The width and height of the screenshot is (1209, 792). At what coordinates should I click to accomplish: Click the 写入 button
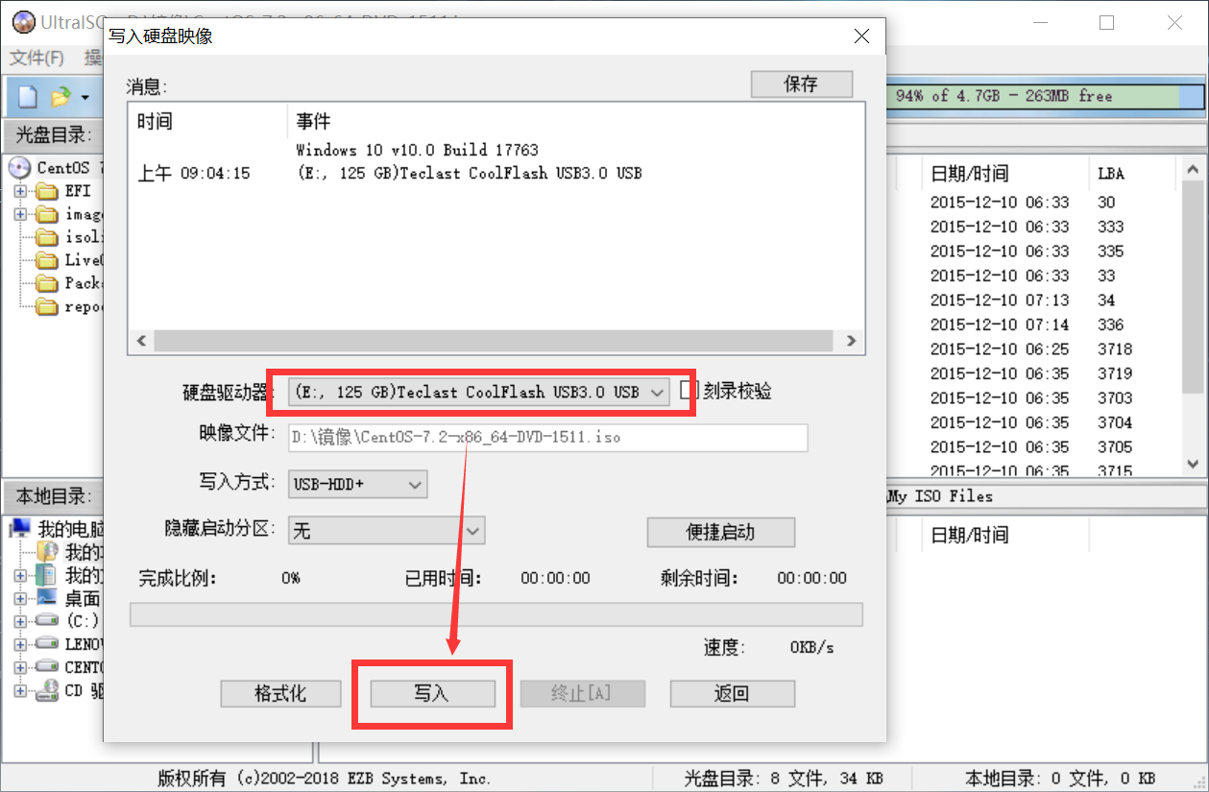(x=432, y=693)
